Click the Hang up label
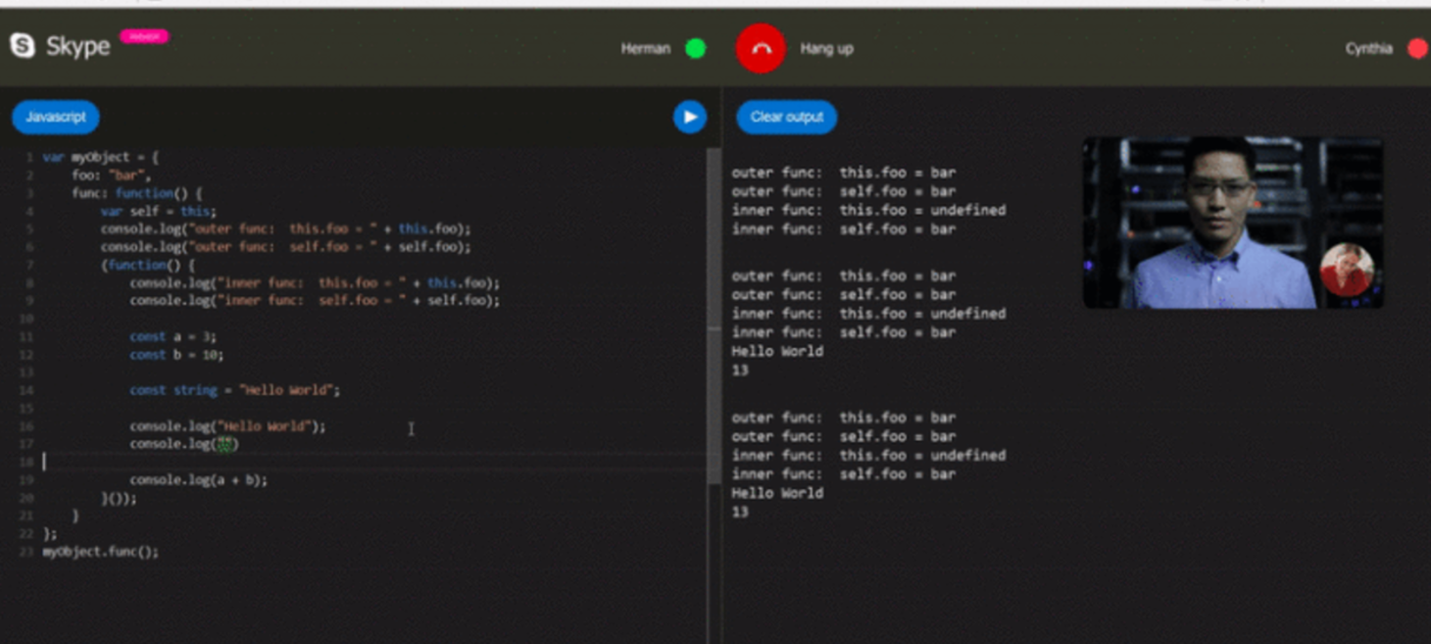 tap(826, 48)
